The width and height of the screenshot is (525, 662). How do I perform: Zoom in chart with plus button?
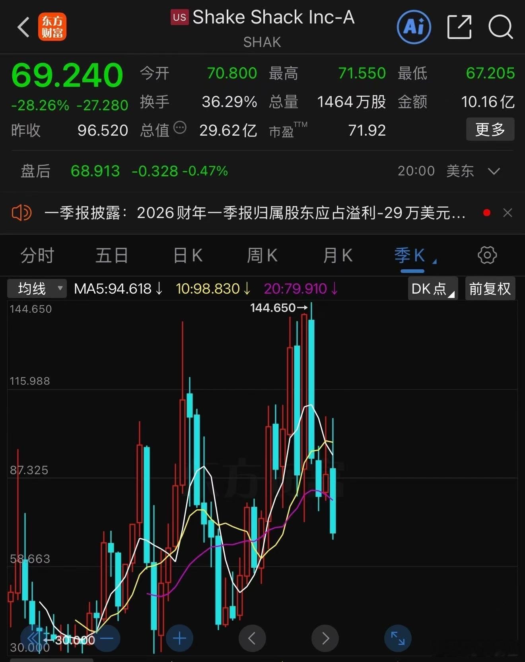pyautogui.click(x=179, y=638)
